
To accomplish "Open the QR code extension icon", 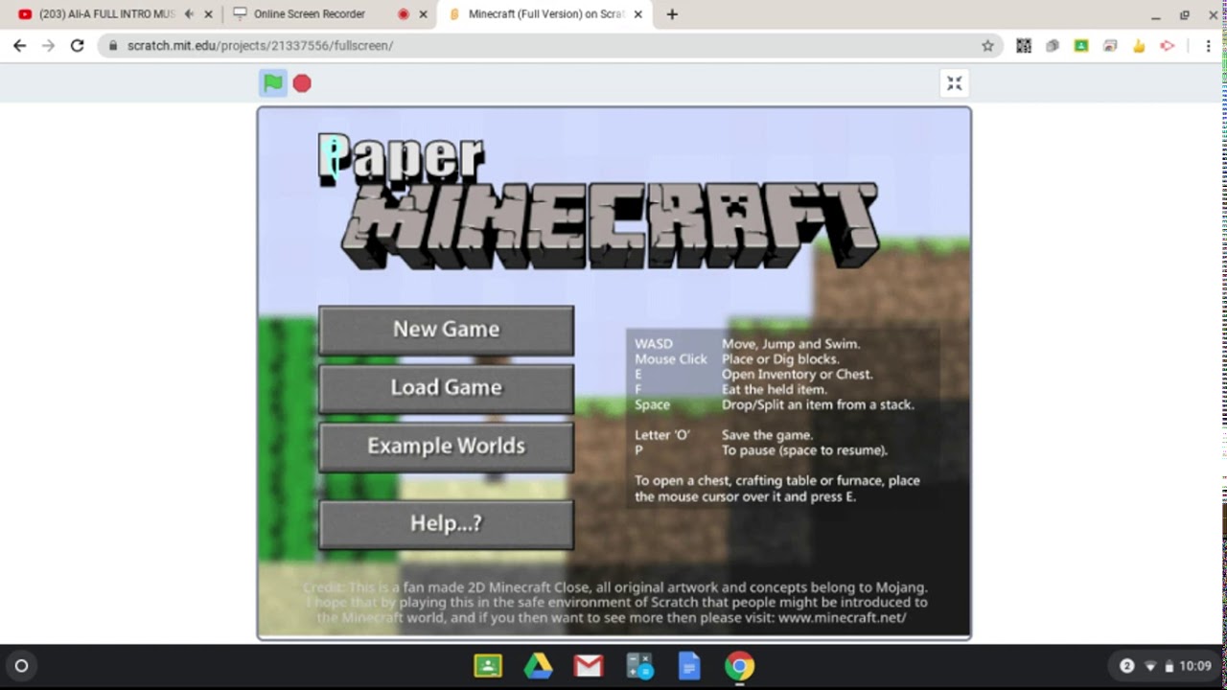I will pyautogui.click(x=1024, y=45).
